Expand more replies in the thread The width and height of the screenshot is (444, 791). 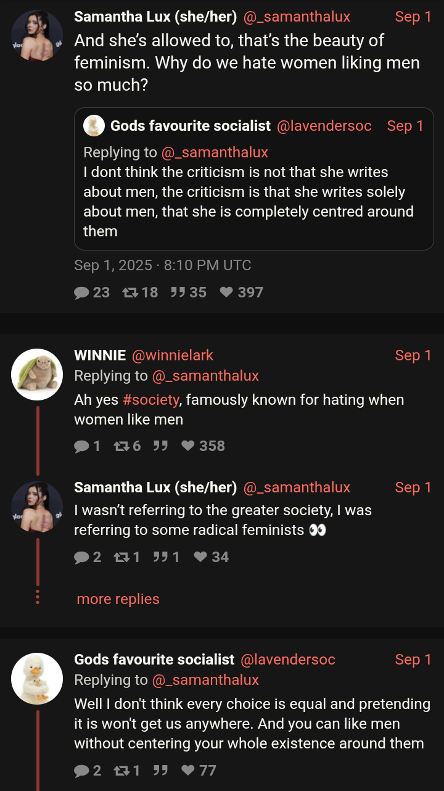click(118, 599)
